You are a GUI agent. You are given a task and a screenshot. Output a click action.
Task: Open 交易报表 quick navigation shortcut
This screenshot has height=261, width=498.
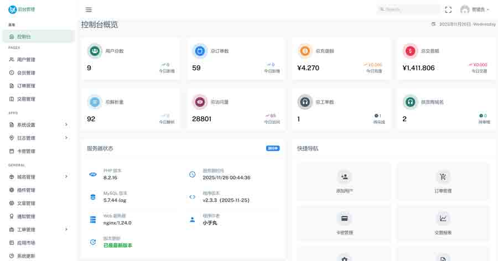pyautogui.click(x=443, y=222)
